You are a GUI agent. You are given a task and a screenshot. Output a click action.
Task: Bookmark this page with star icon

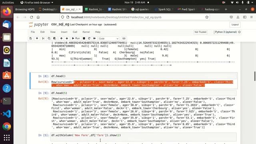pos(207,17)
